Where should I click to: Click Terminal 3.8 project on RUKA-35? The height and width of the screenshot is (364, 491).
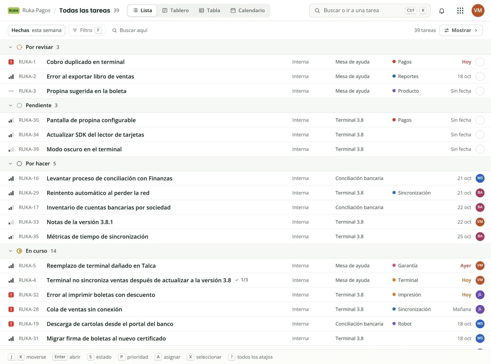(349, 237)
